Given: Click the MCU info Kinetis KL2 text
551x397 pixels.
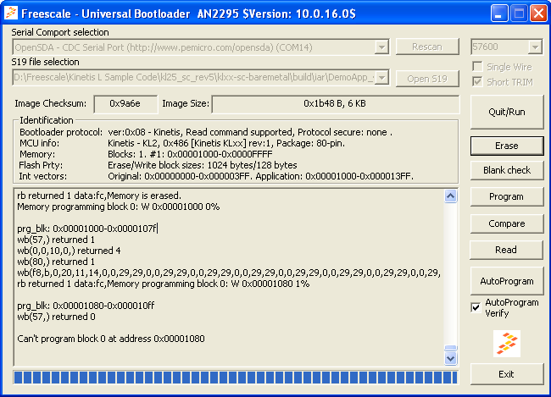Looking at the screenshot, I should point(226,143).
